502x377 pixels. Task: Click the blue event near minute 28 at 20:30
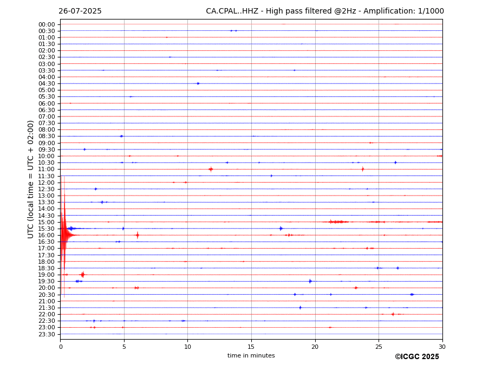[x=412, y=295]
